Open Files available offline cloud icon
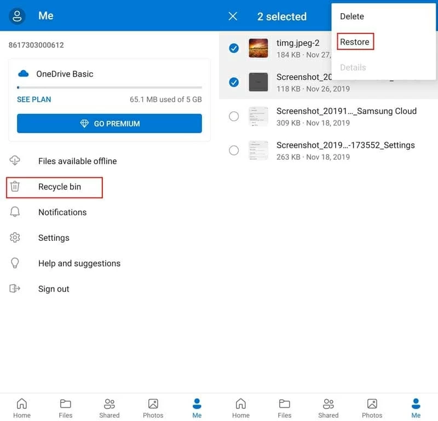Image resolution: width=438 pixels, height=421 pixels. tap(15, 161)
